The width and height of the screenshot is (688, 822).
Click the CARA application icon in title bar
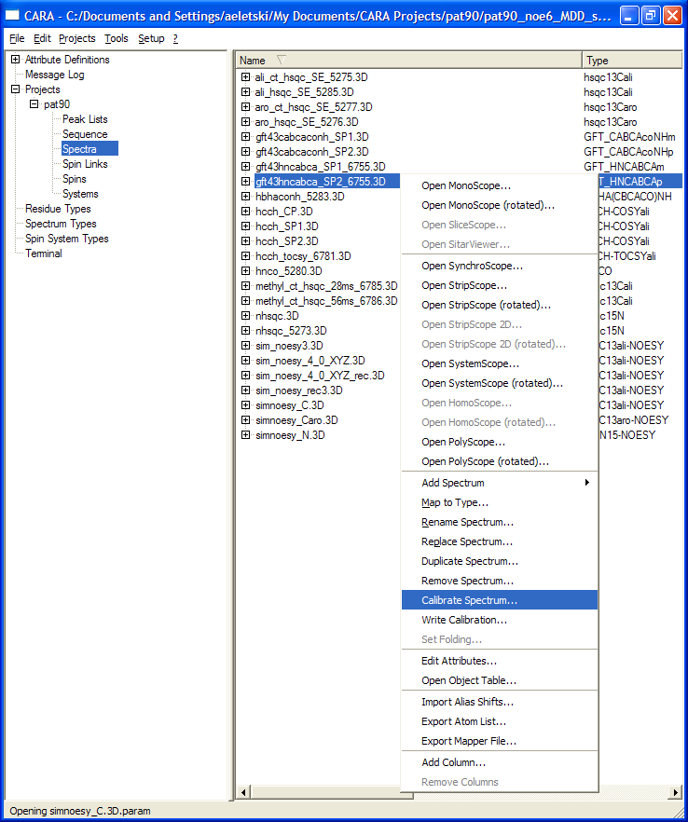pyautogui.click(x=13, y=16)
